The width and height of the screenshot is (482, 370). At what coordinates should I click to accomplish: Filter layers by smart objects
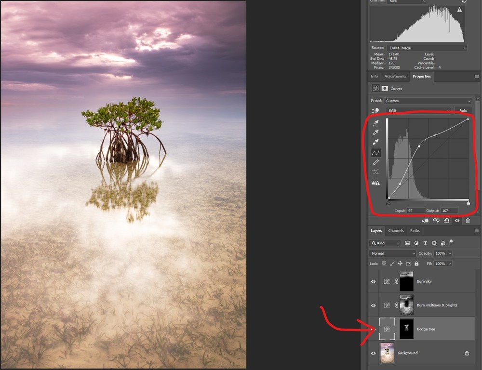[x=442, y=243]
